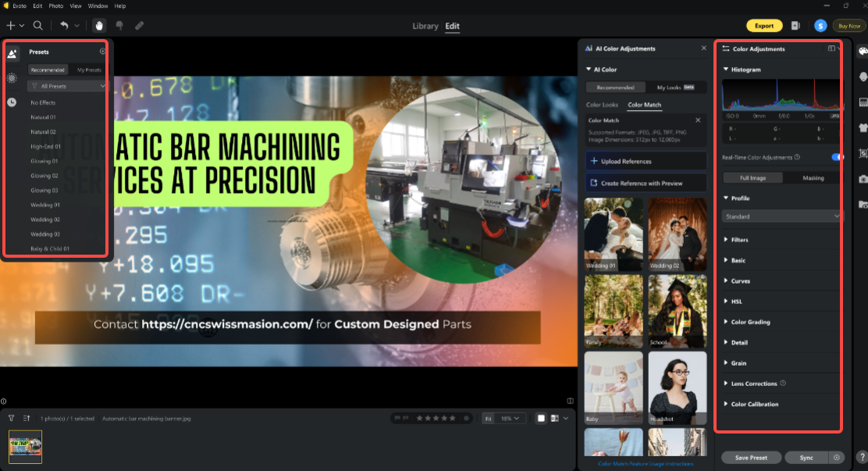
Task: Open the All Presets filter dropdown
Action: (x=66, y=86)
